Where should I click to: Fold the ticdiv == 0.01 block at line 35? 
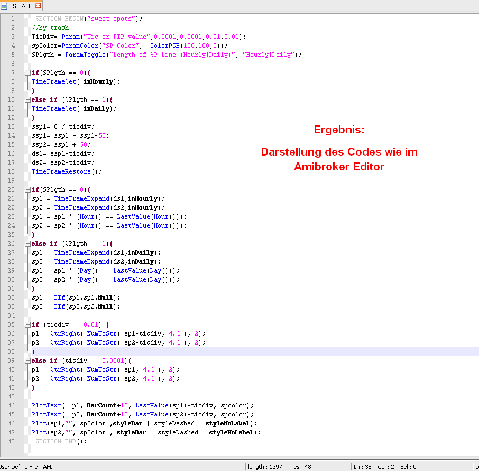coord(27,324)
